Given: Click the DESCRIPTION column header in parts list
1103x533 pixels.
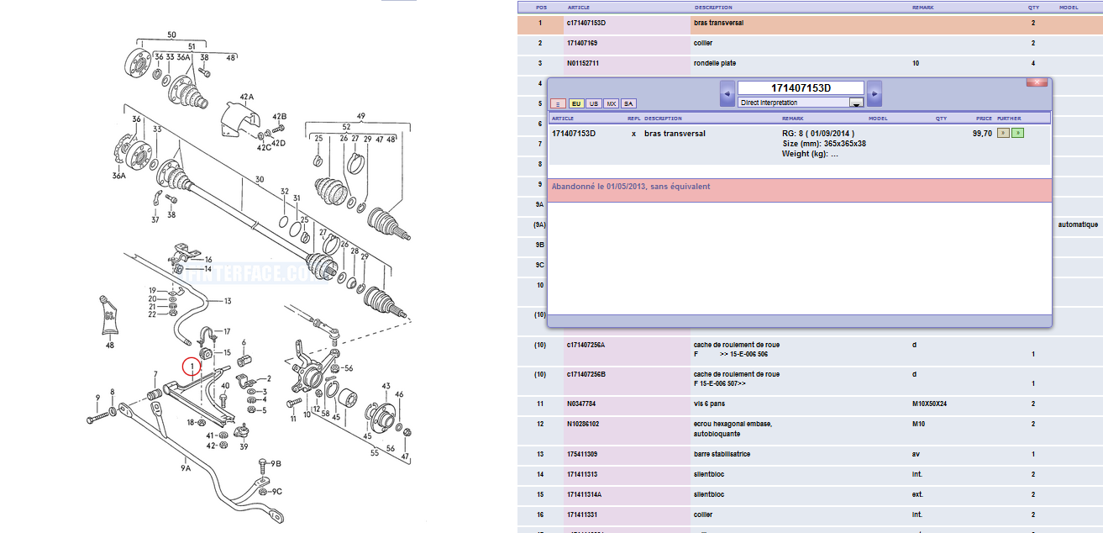Looking at the screenshot, I should pyautogui.click(x=713, y=7).
